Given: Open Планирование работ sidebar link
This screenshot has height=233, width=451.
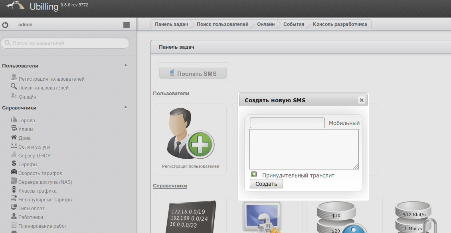Looking at the screenshot, I should click(x=43, y=226).
